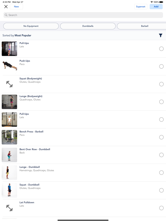
Task: Filter by No Equipment
Action: coord(31,26)
